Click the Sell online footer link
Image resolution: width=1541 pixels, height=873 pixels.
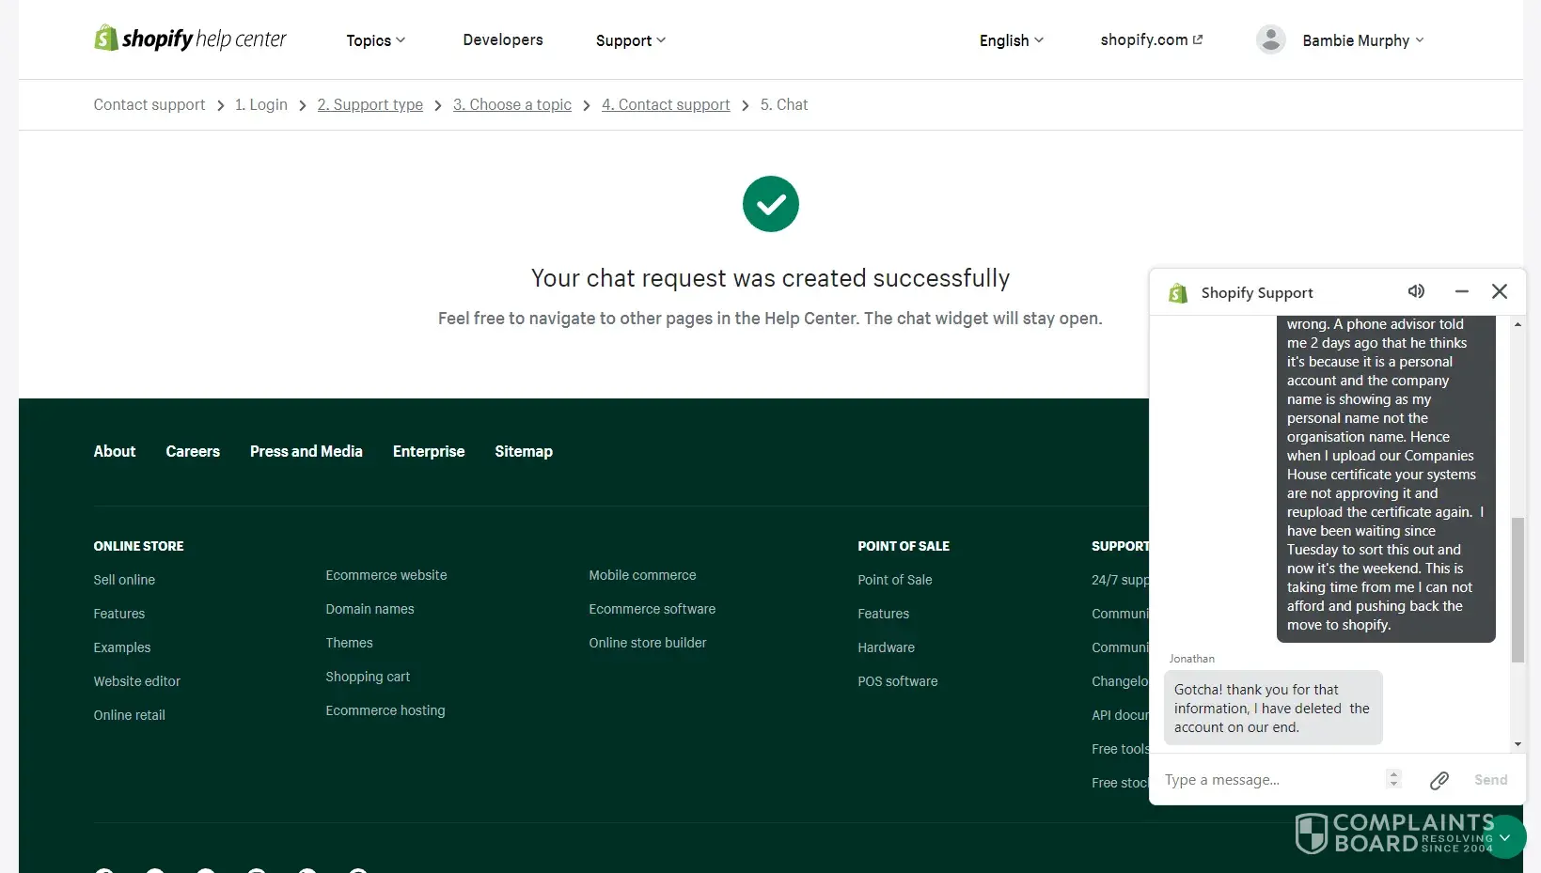coord(124,580)
